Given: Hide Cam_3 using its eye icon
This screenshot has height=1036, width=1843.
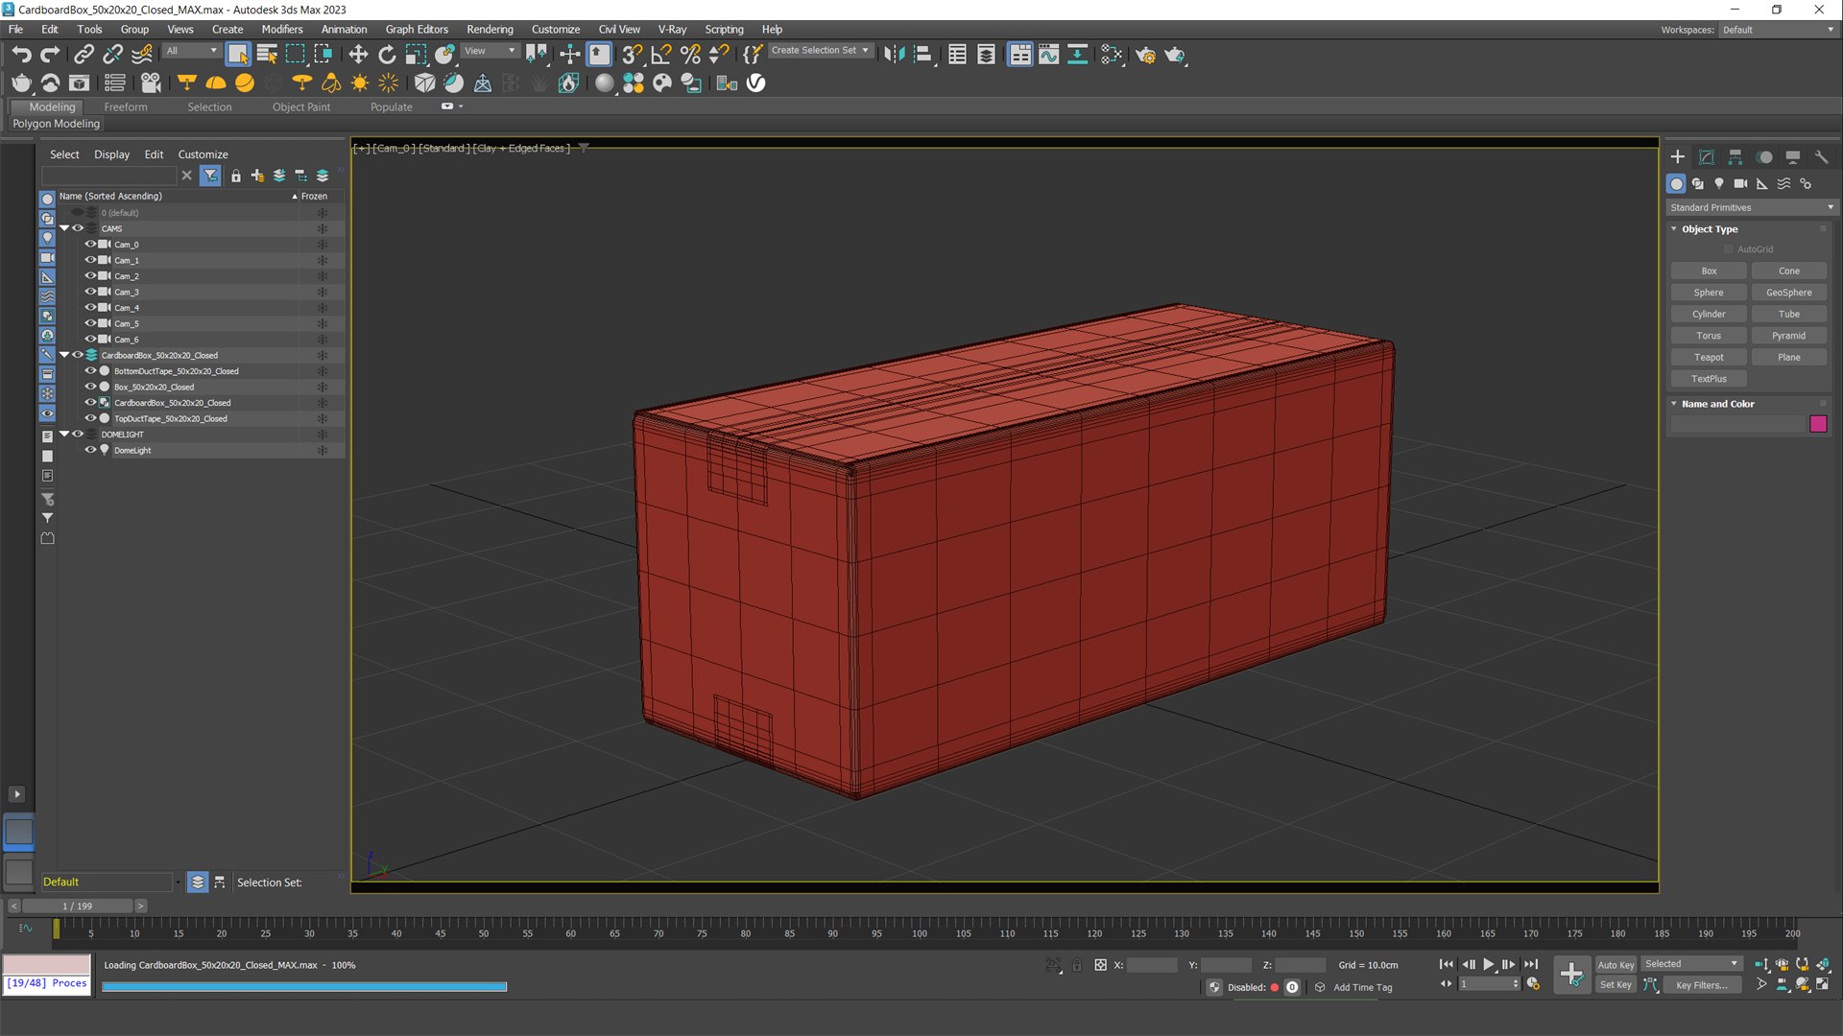Looking at the screenshot, I should click(x=90, y=292).
